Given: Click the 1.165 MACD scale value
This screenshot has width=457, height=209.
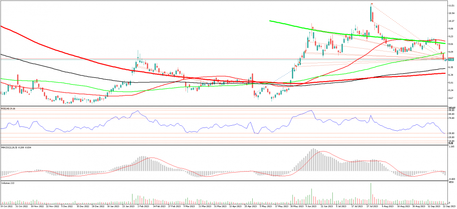Looking at the screenshot, I should click(452, 147).
